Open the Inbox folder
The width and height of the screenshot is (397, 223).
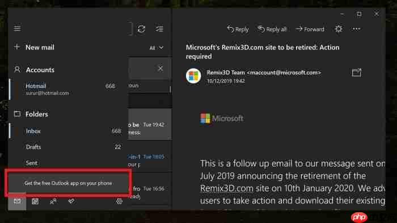pyautogui.click(x=69, y=131)
